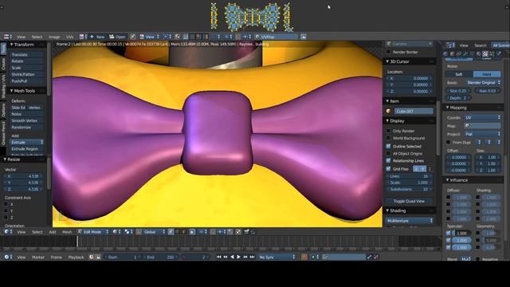Click the pin image icon next to UVMap
The width and height of the screenshot is (510, 287).
(x=304, y=37)
